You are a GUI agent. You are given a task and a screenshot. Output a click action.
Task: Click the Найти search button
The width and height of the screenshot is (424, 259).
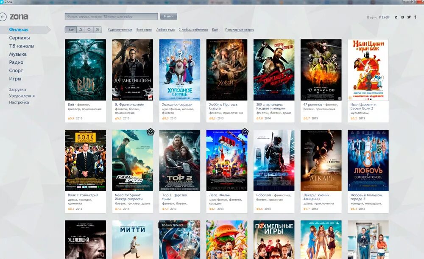[168, 17]
